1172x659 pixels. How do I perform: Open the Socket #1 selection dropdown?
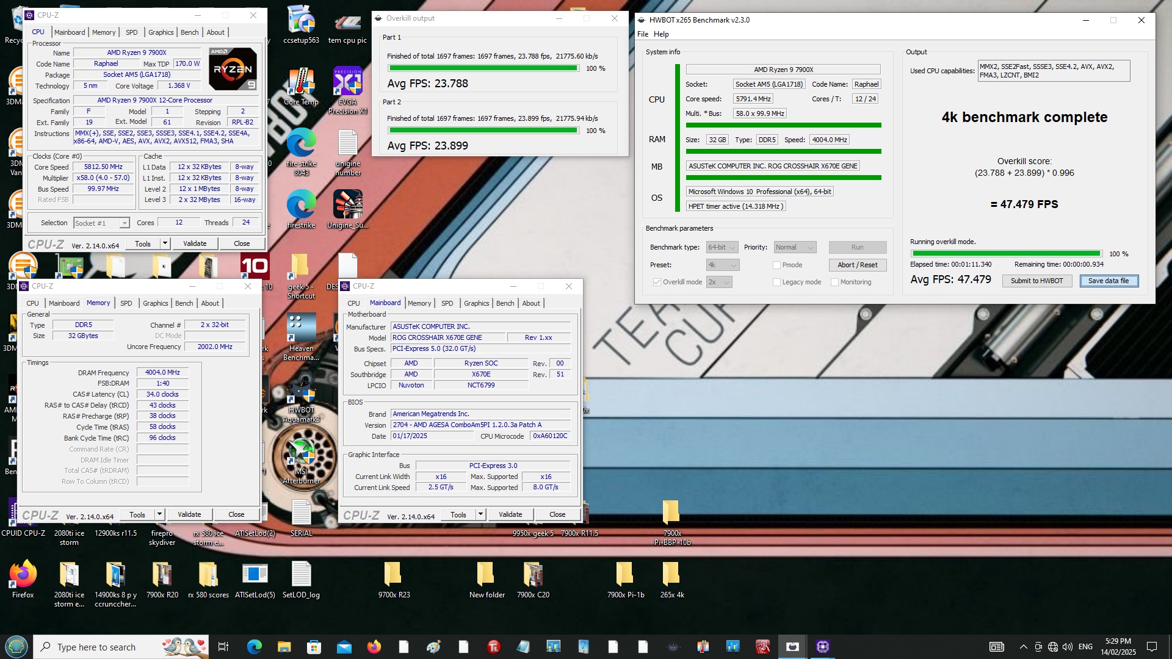pyautogui.click(x=101, y=223)
